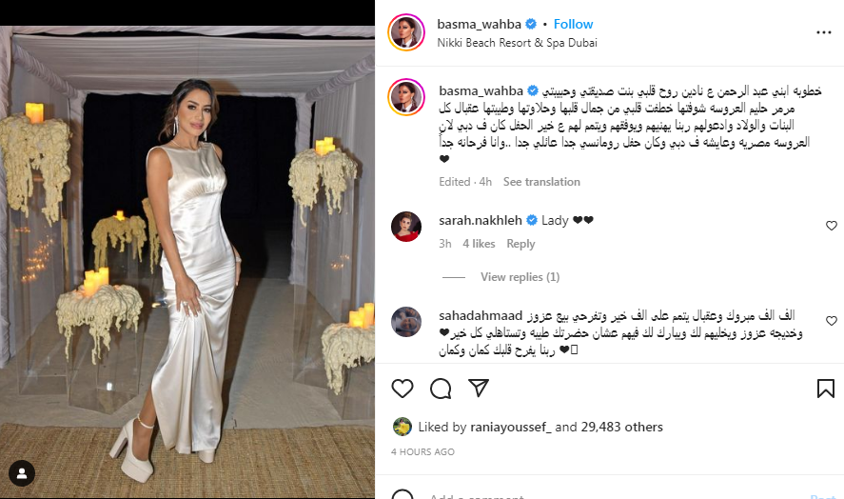This screenshot has height=499, width=844.
Task: Like sarah.nakhleh's comment
Action: 831,226
